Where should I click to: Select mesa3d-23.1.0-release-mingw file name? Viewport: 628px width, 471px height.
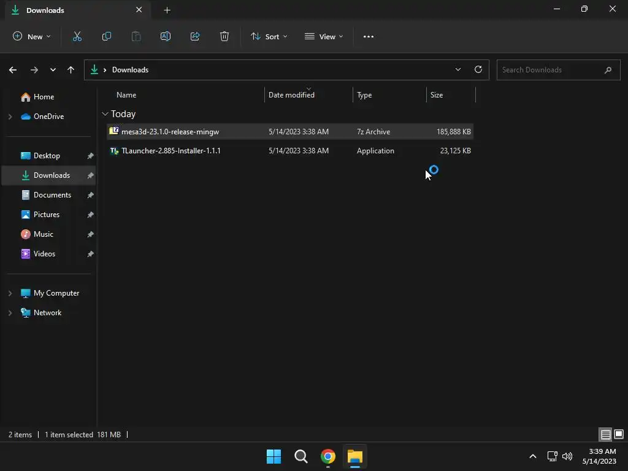click(170, 132)
